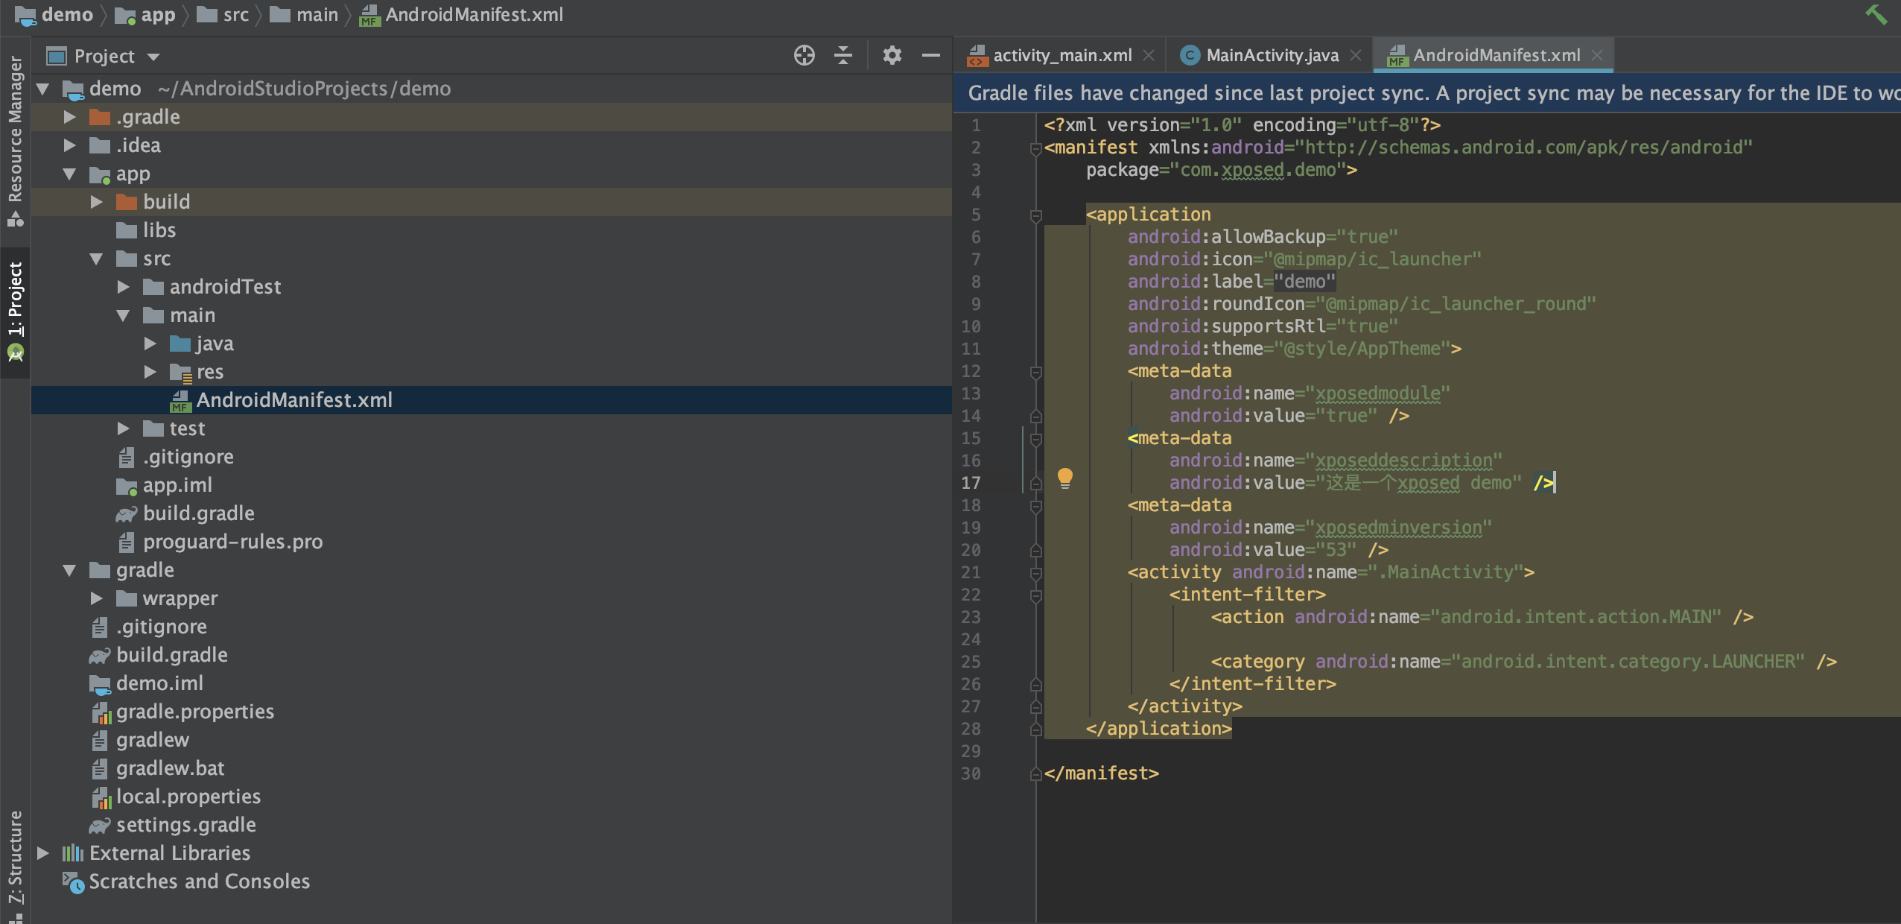Click the locate opened file target icon
The image size is (1901, 924).
[x=804, y=55]
